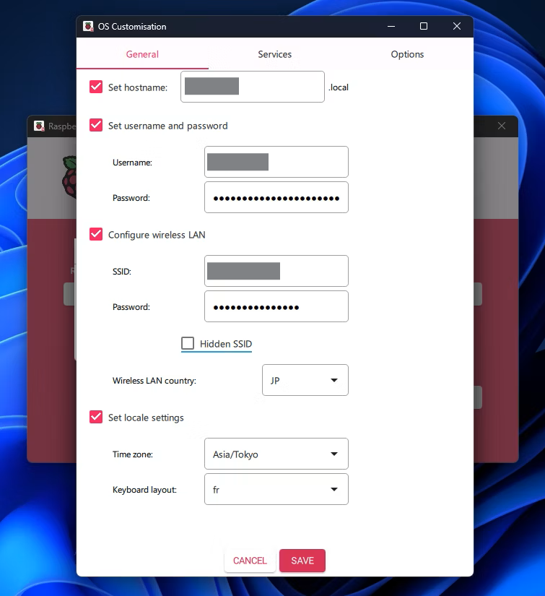Maximize the OS Customisation window
The width and height of the screenshot is (545, 596).
(x=424, y=26)
